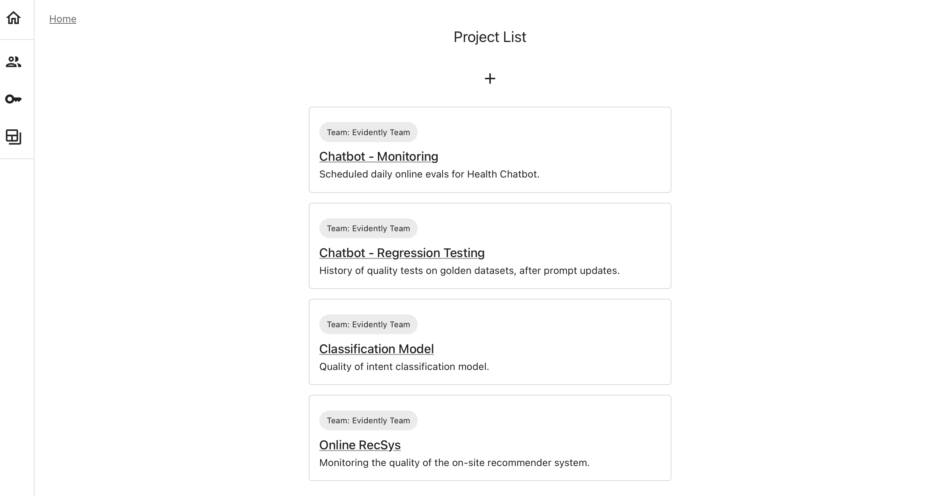940x496 pixels.
Task: Open the Online RecSys project
Action: tap(360, 445)
